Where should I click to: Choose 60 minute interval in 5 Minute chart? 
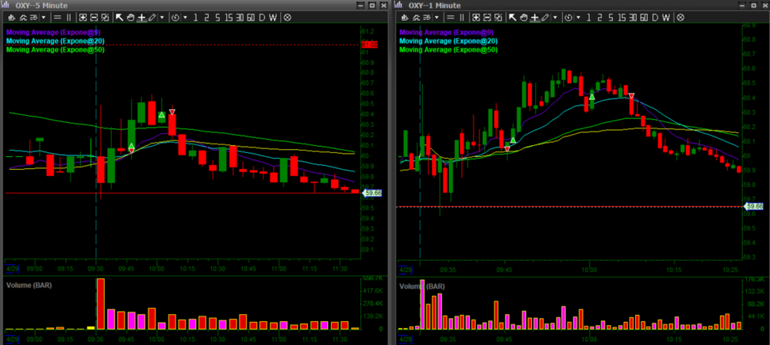click(x=251, y=16)
